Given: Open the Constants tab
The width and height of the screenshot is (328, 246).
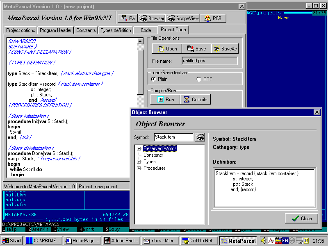Looking at the screenshot, I should coord(86,30).
